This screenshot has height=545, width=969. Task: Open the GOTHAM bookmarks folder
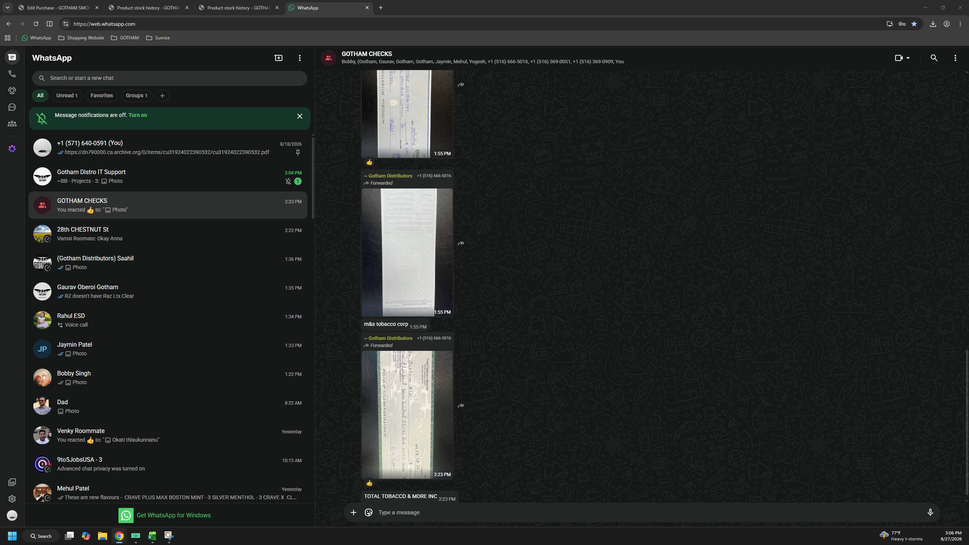coord(125,38)
